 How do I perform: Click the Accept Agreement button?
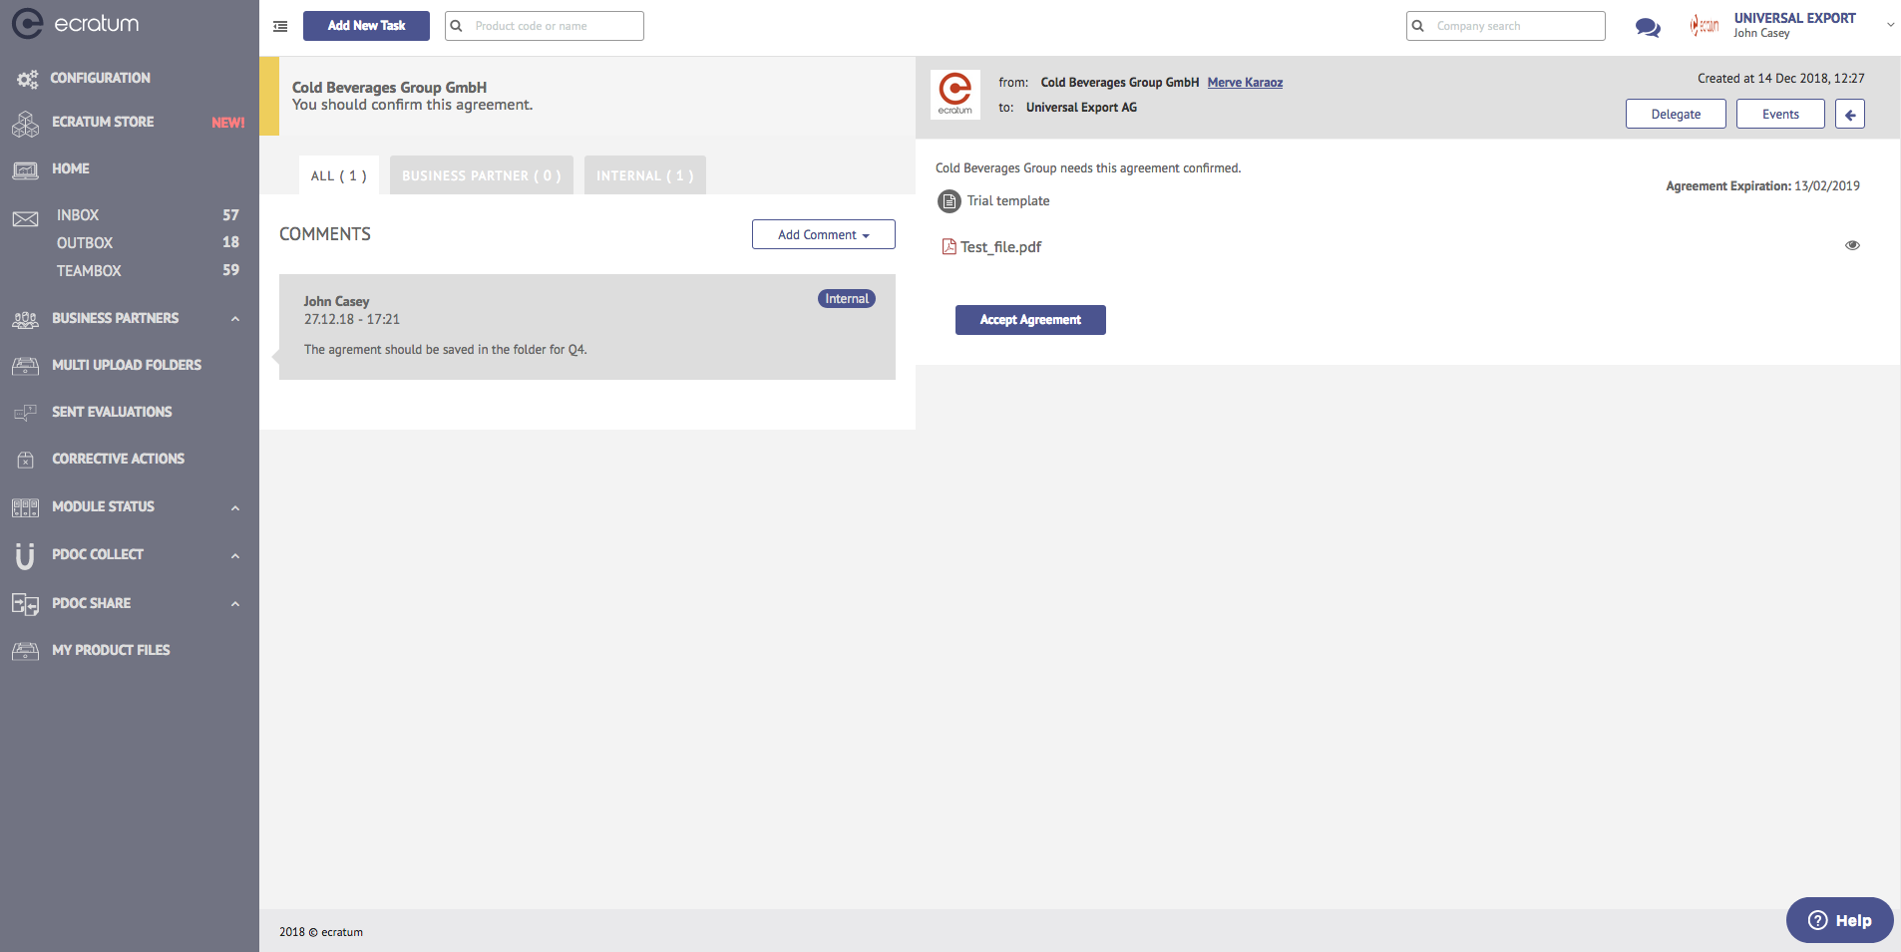coord(1030,320)
